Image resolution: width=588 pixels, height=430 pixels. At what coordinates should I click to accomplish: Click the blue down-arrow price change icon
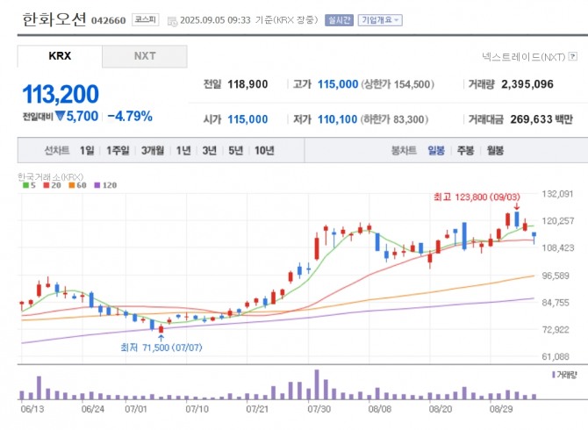(x=61, y=116)
